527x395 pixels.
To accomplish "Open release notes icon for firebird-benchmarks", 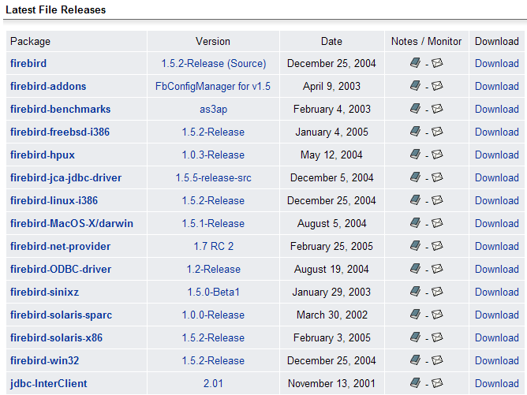I will pos(416,109).
